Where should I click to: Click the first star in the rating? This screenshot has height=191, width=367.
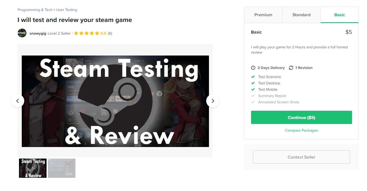(x=76, y=33)
